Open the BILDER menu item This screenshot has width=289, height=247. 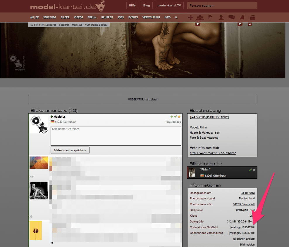click(x=65, y=18)
